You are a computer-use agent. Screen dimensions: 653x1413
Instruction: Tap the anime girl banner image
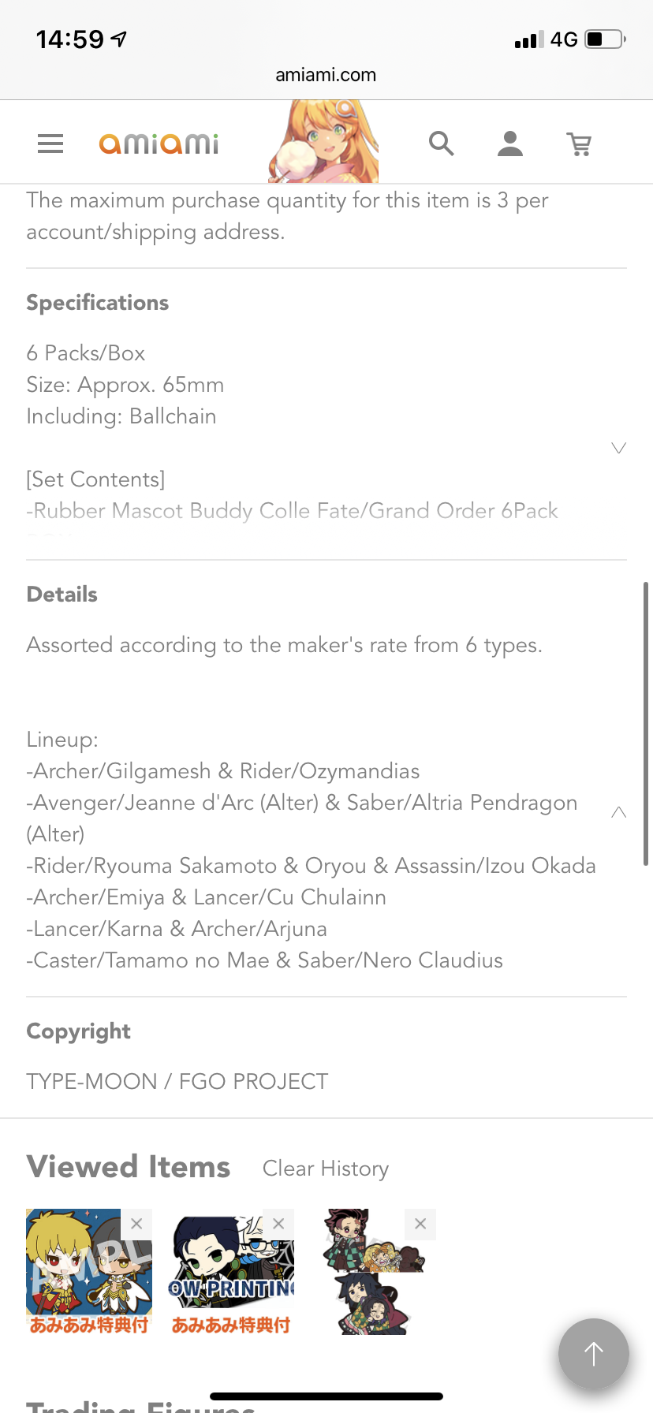click(x=323, y=142)
